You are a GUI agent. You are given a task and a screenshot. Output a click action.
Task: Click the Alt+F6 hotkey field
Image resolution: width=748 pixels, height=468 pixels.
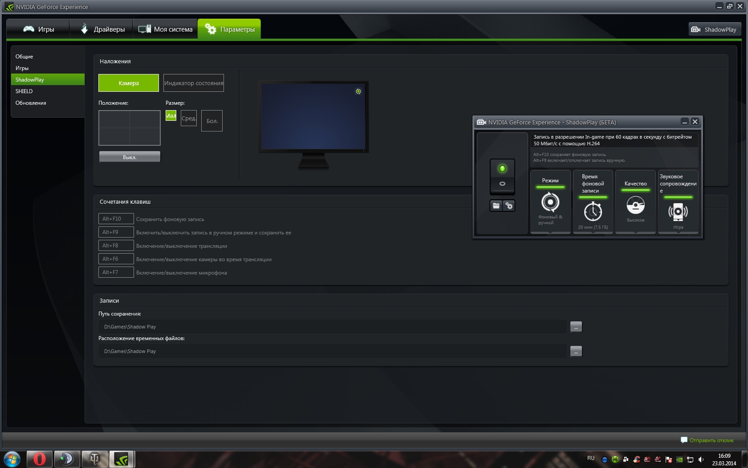coord(116,259)
